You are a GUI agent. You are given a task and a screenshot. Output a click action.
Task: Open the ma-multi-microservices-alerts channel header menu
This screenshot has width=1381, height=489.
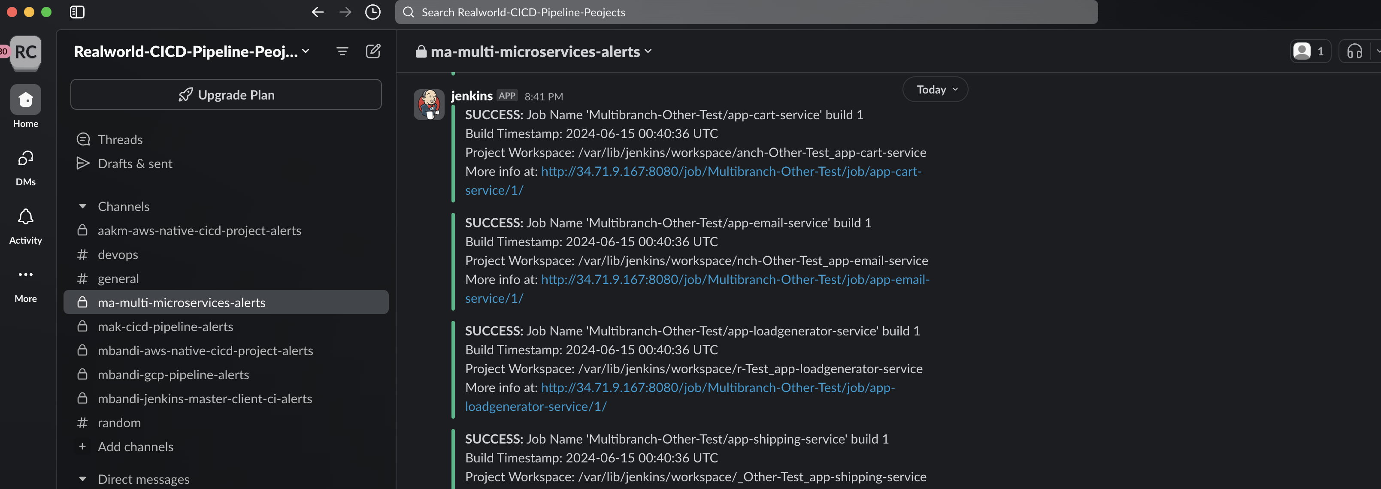pyautogui.click(x=533, y=51)
